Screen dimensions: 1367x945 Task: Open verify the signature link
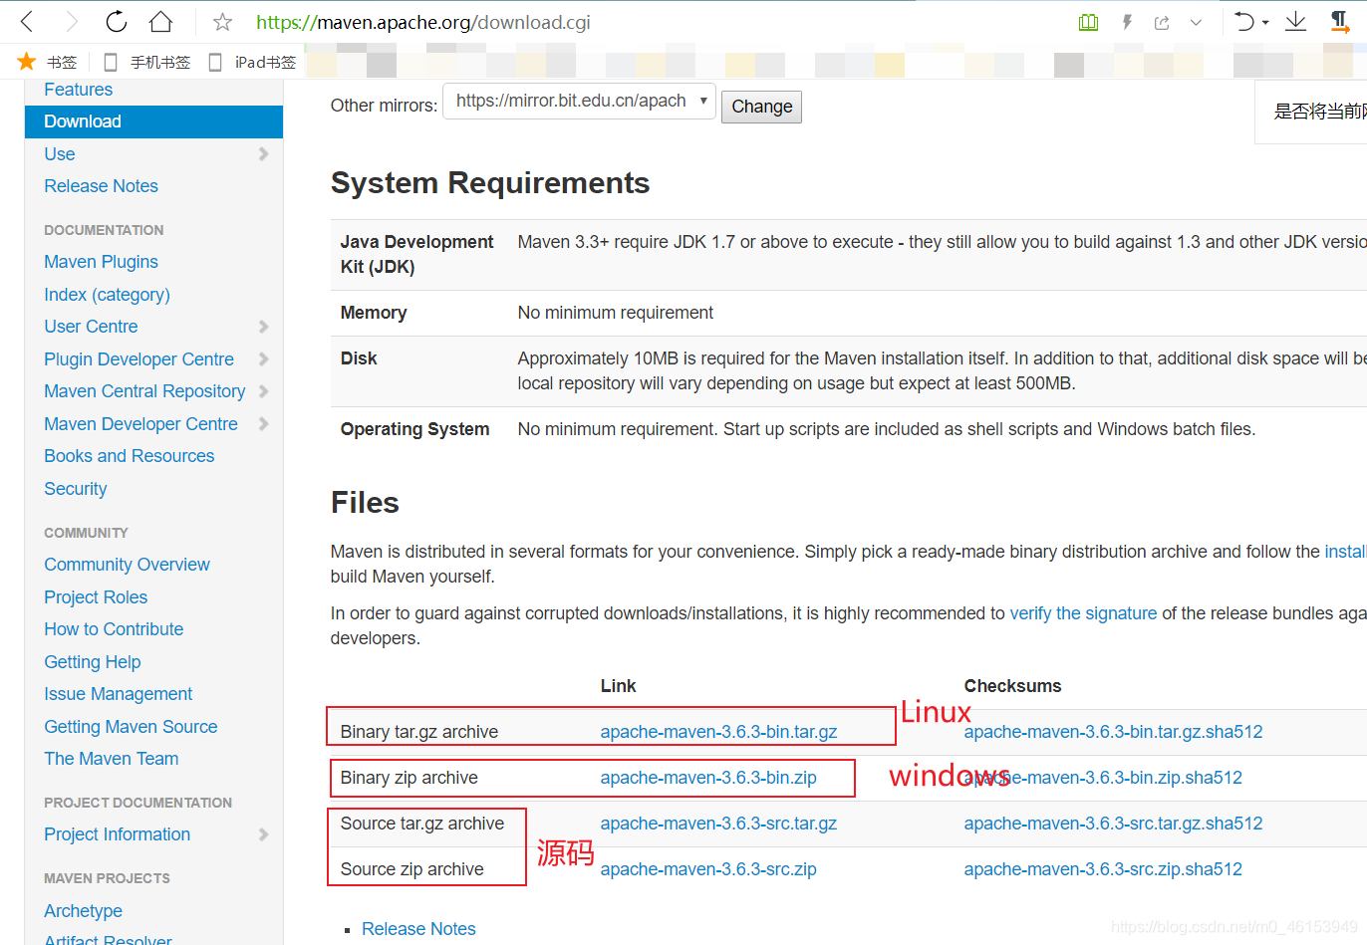point(1083,613)
